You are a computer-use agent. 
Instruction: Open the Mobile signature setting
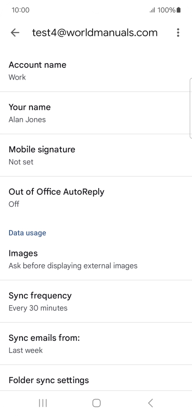[x=96, y=155]
